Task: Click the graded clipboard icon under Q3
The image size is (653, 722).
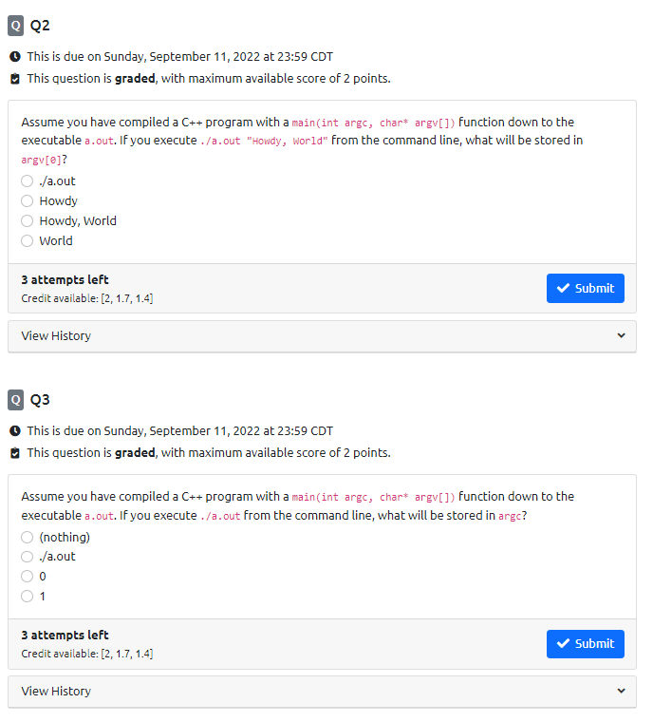Action: 15,453
